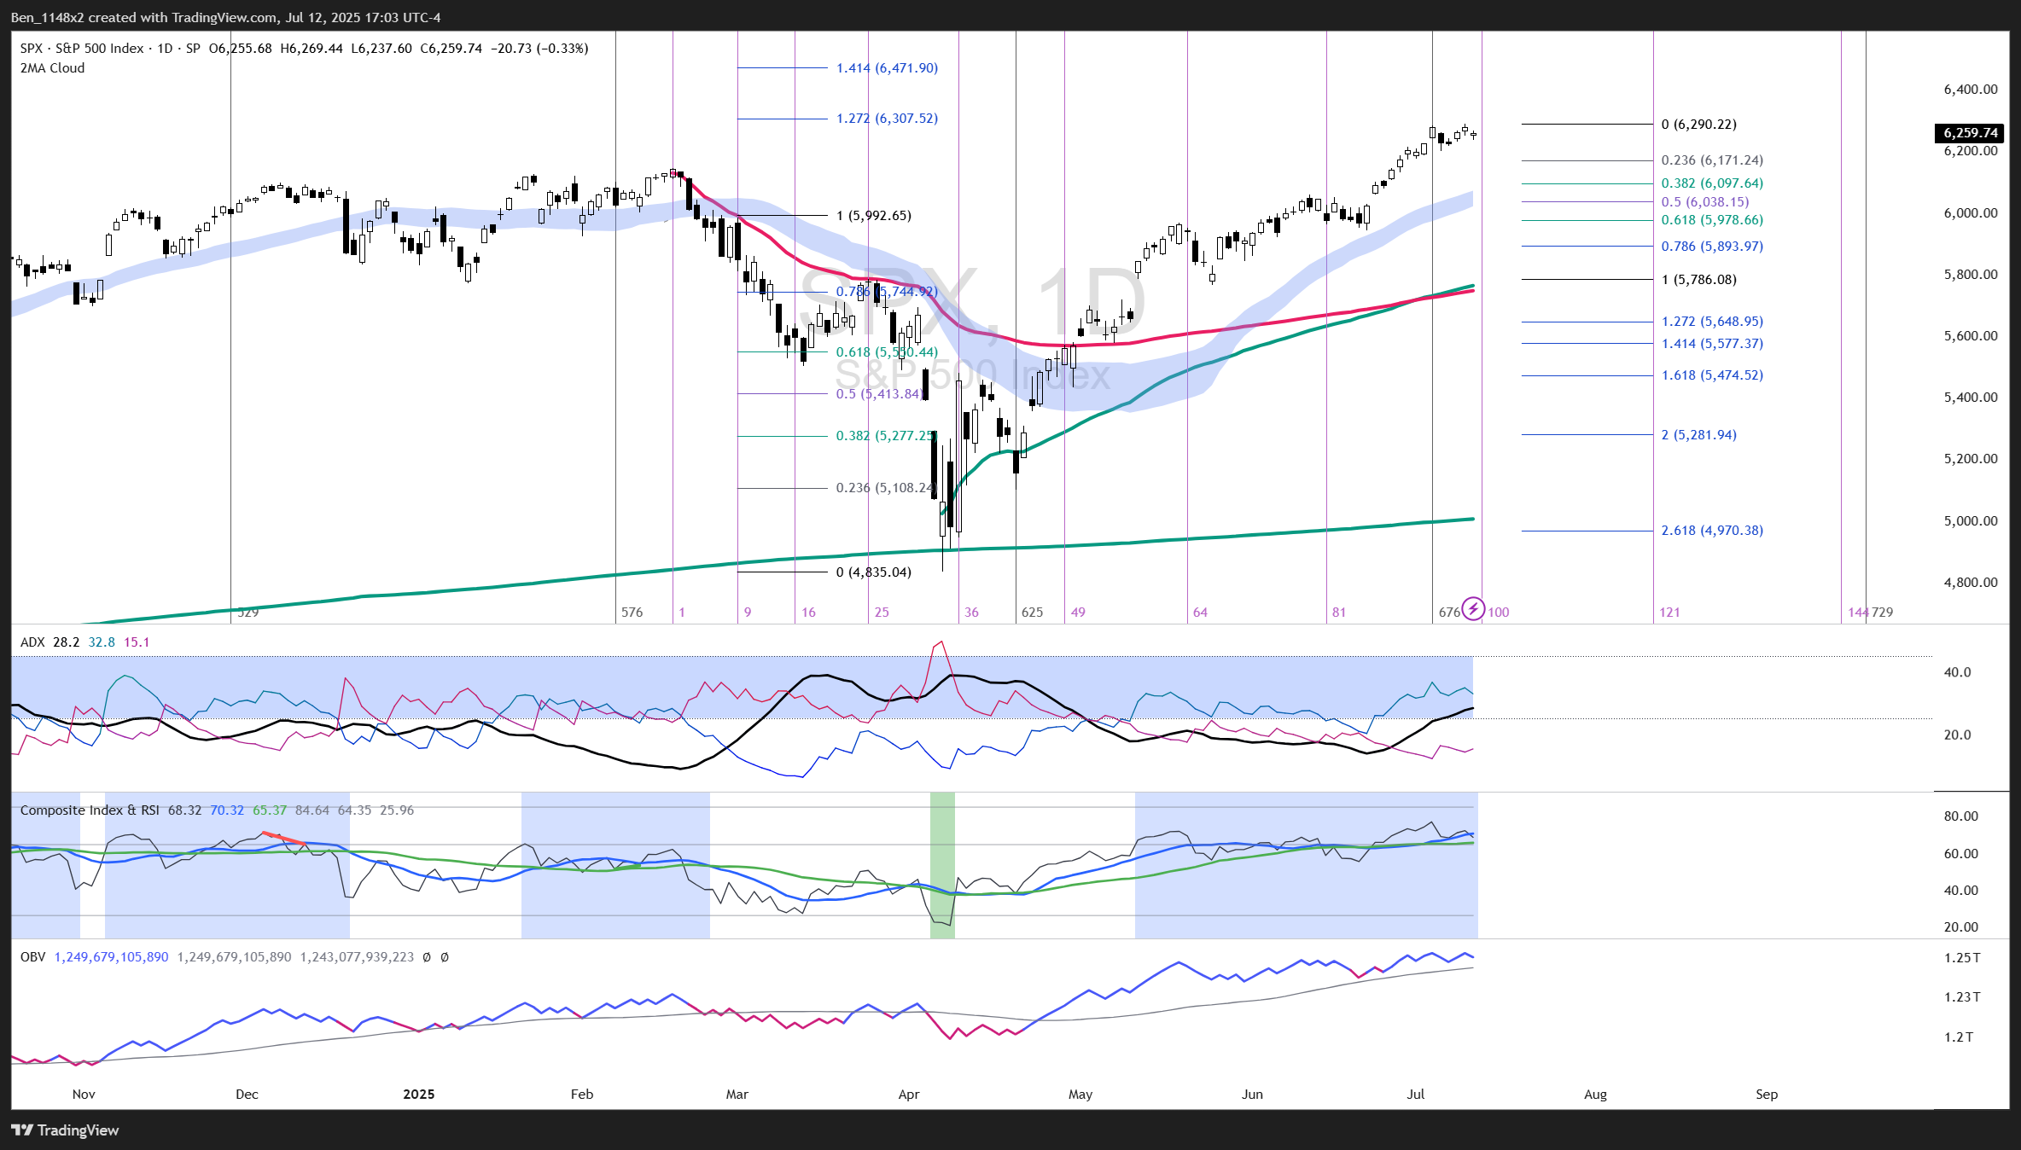Click the Fib time zone marker 121

point(1669,613)
